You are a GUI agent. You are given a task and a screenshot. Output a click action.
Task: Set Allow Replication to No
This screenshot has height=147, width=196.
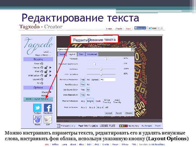coord(88,95)
